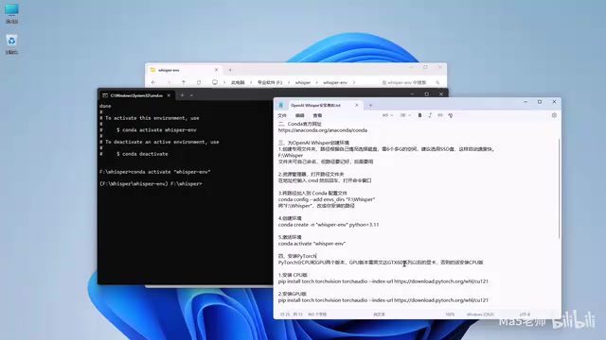Expand the chevron after whisper-env breadcrumb
This screenshot has width=606, height=340.
coord(353,83)
